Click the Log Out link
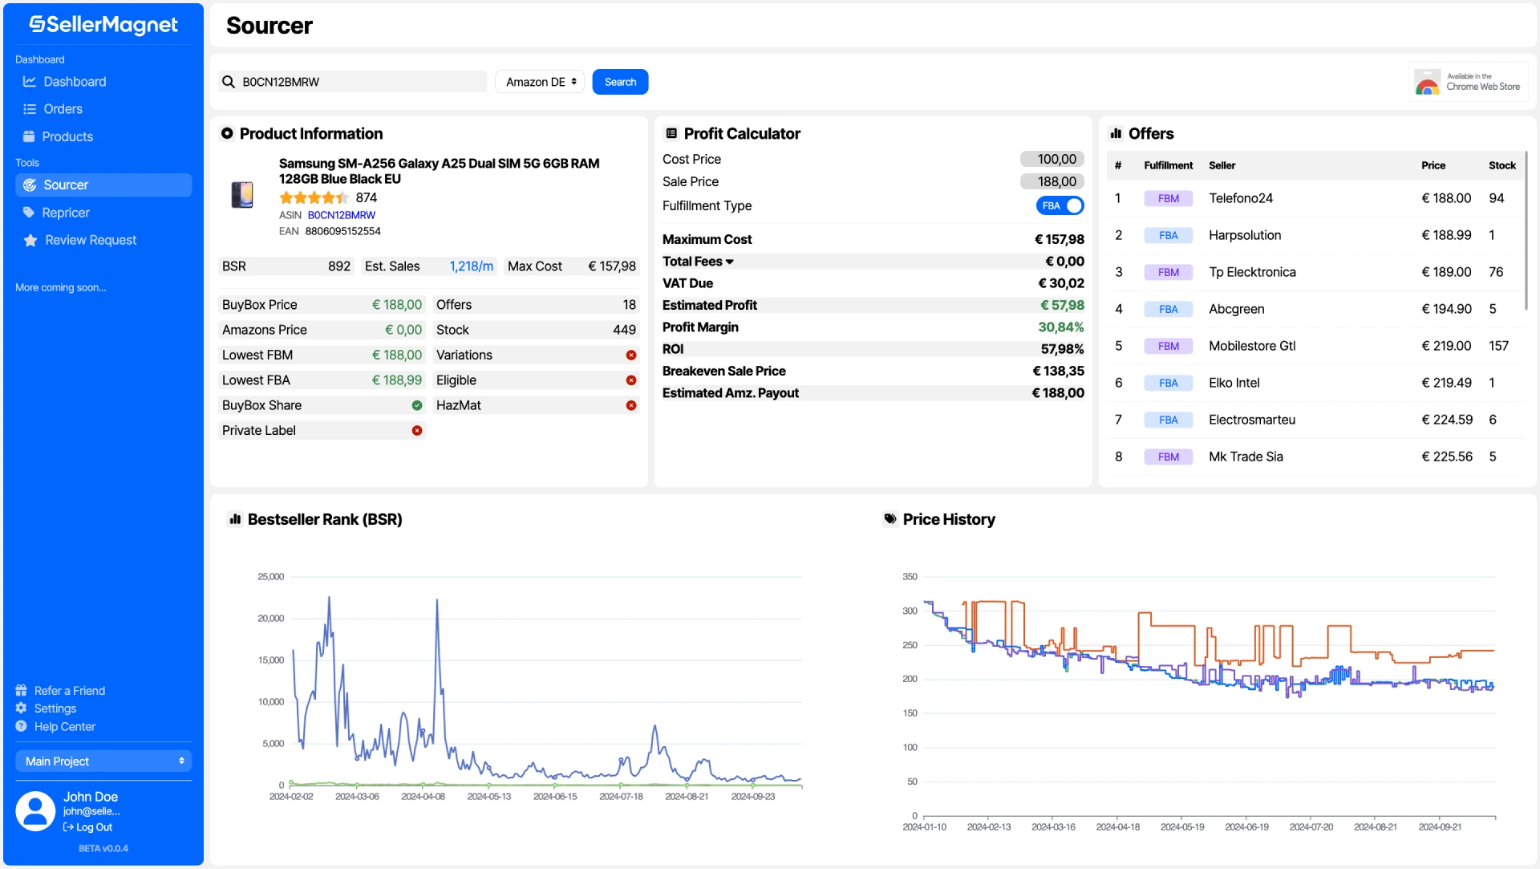This screenshot has width=1540, height=869. (x=93, y=827)
